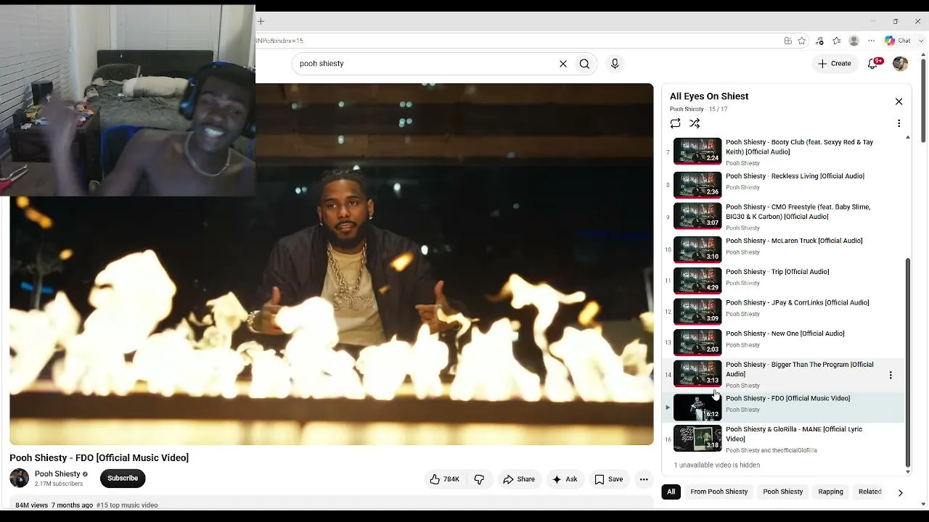The width and height of the screenshot is (929, 522).
Task: Open the Ask AI button
Action: click(565, 479)
